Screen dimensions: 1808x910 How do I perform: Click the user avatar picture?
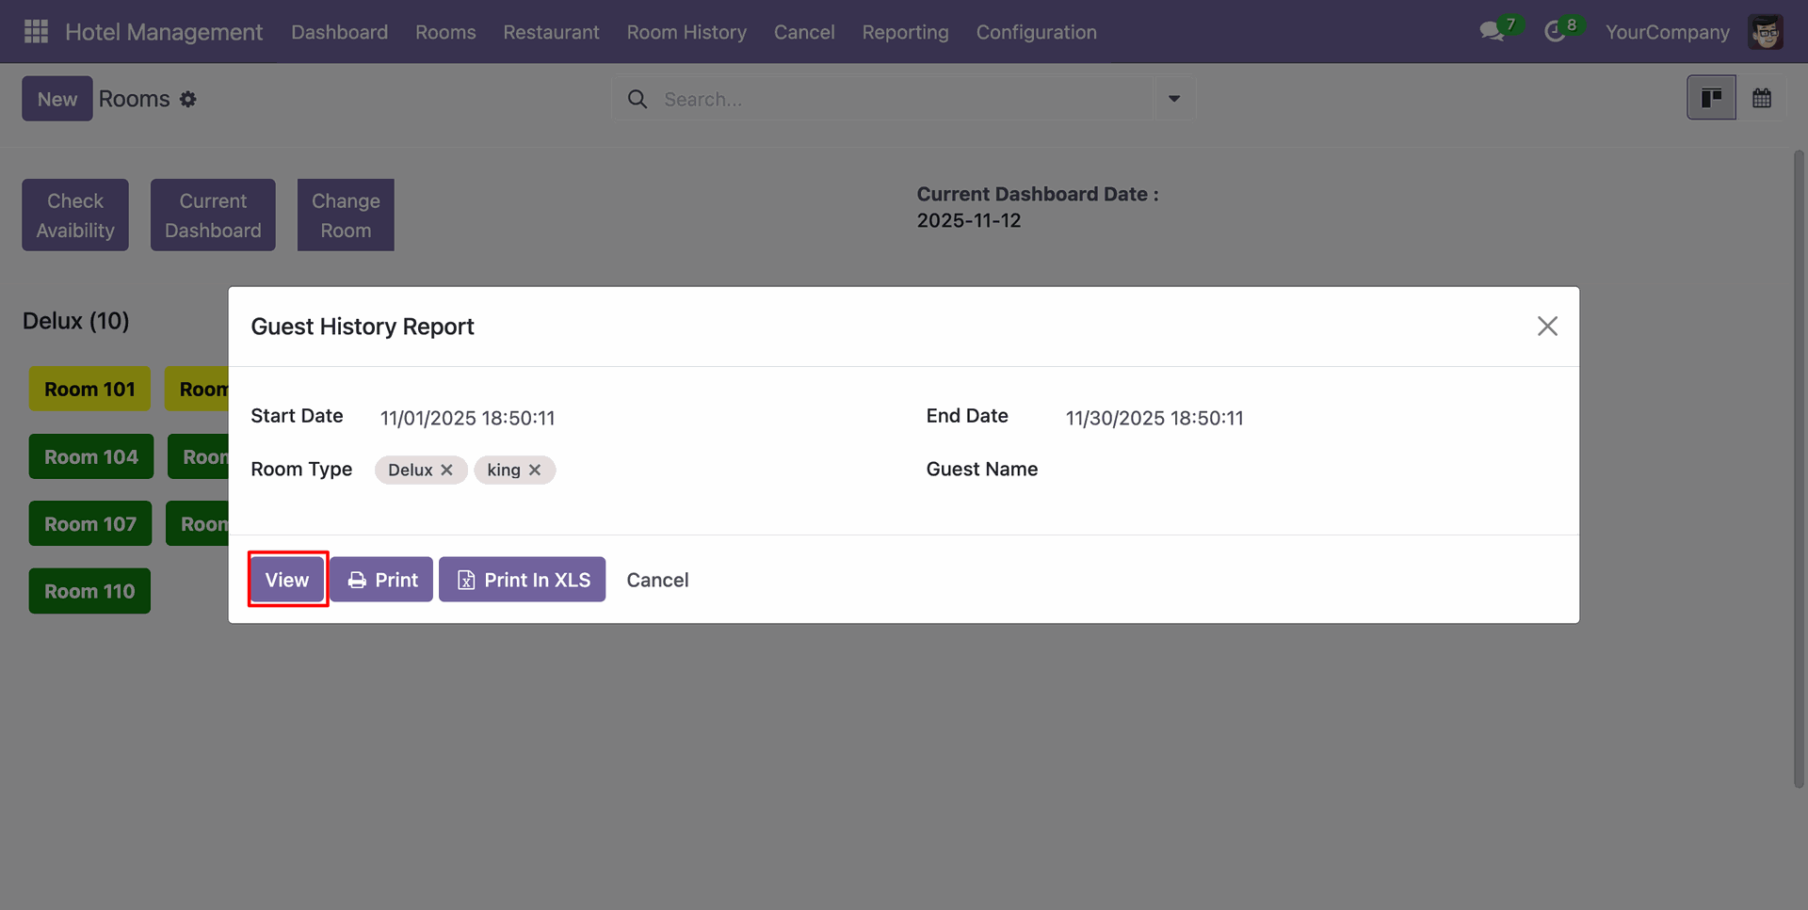1765,32
